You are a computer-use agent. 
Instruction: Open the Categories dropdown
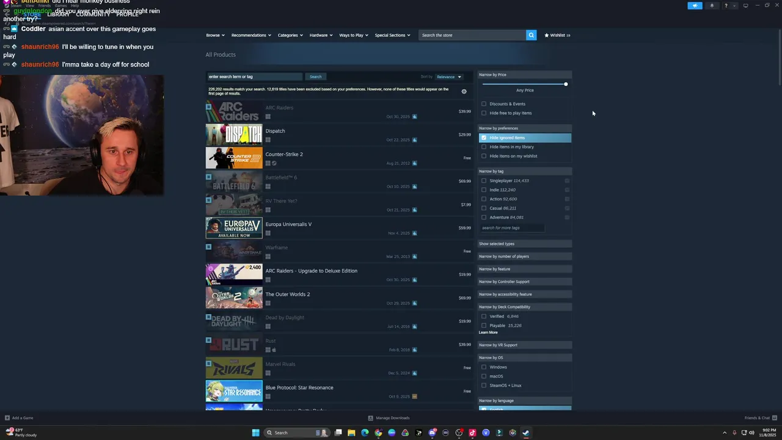[290, 35]
